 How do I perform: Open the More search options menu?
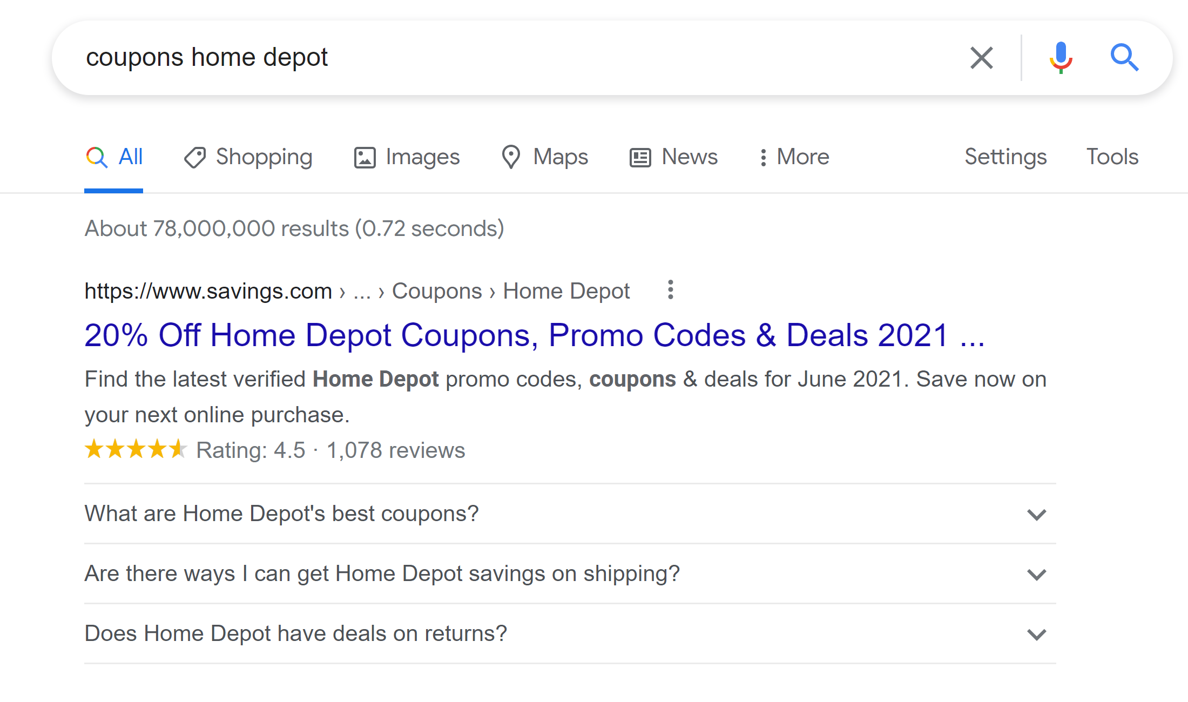pos(793,157)
